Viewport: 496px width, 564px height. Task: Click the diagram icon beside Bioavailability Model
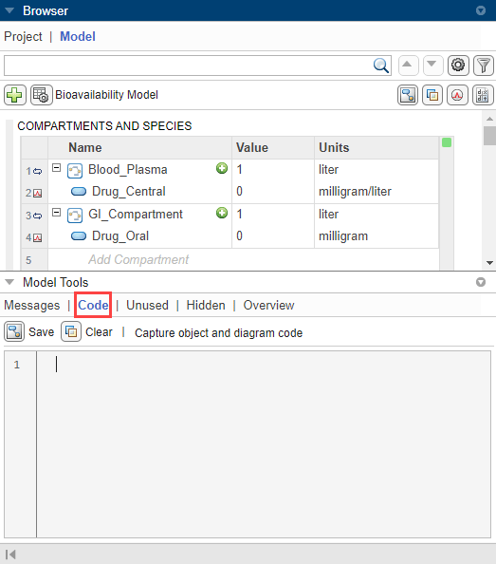tap(407, 95)
